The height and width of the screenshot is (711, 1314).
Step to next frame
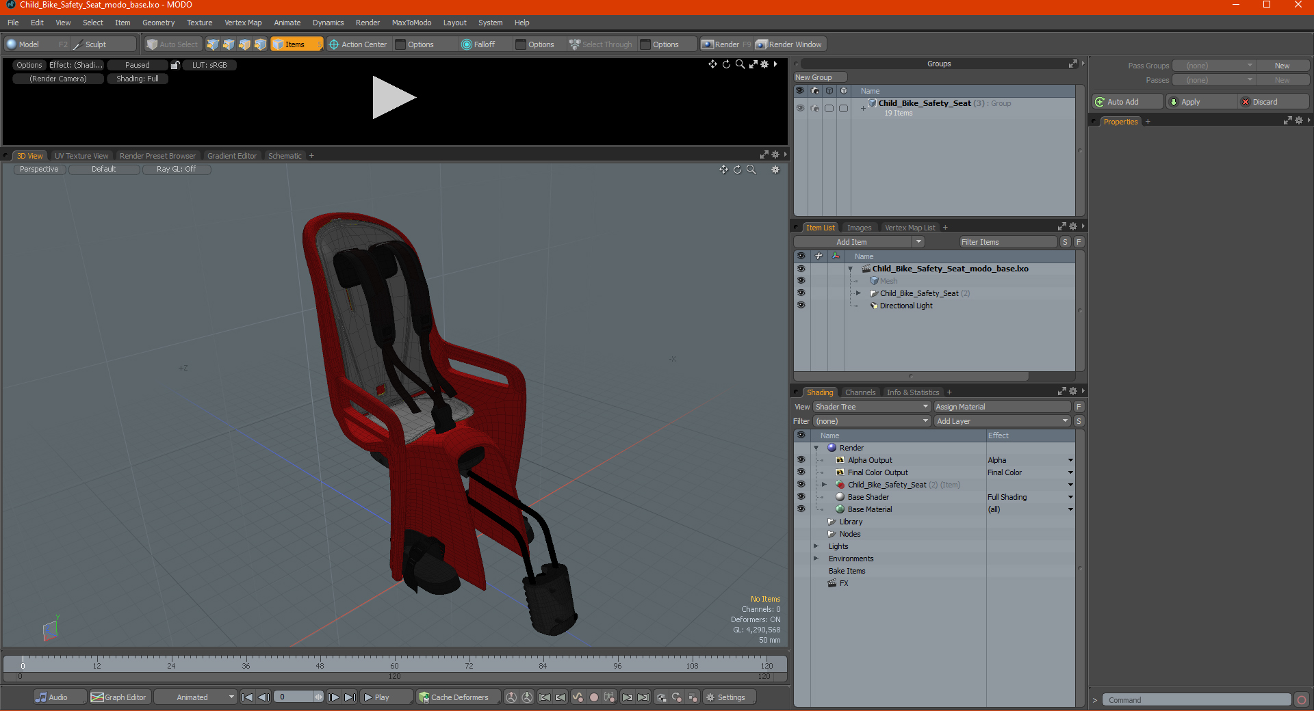333,697
